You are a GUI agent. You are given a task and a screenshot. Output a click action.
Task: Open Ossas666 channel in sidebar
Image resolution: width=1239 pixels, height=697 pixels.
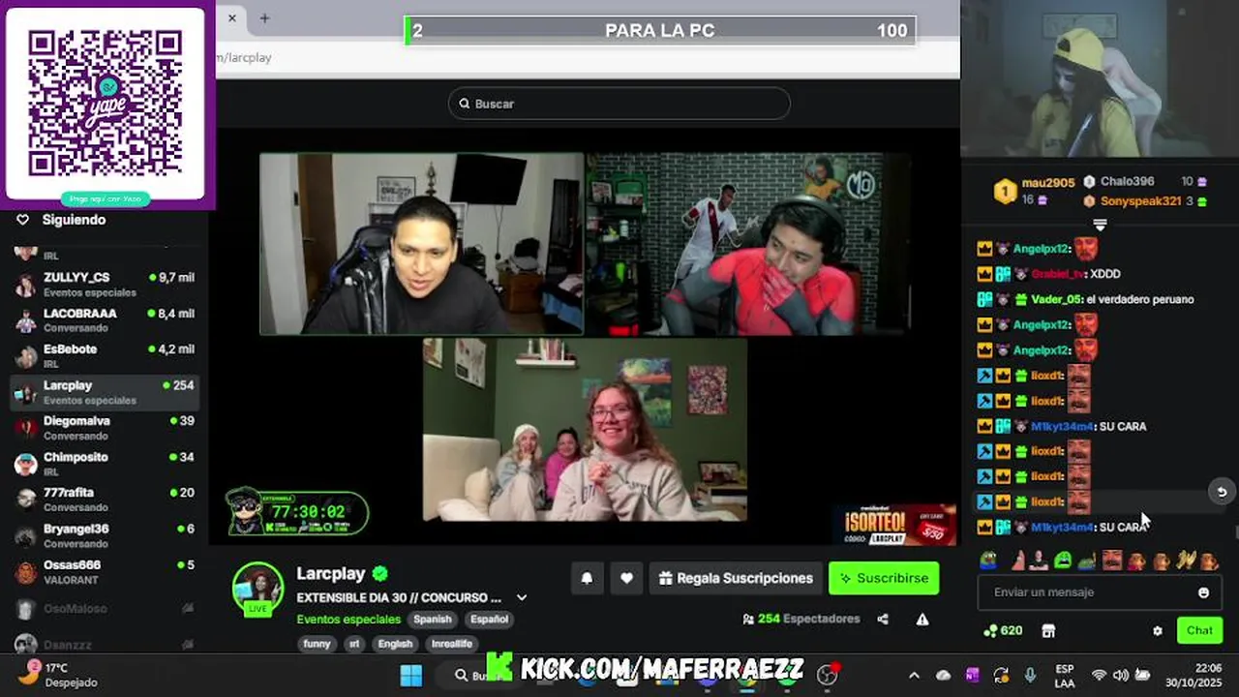(x=105, y=571)
